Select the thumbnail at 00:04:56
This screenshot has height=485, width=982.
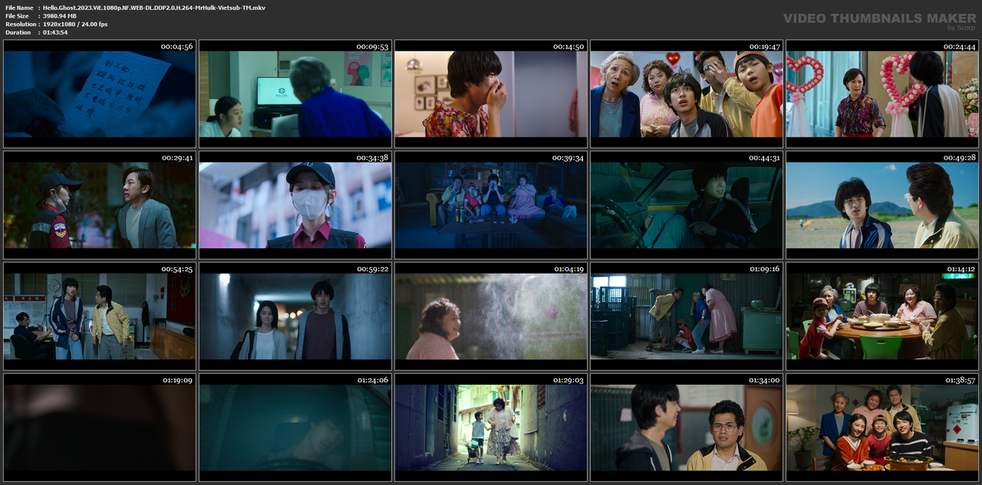pos(100,94)
